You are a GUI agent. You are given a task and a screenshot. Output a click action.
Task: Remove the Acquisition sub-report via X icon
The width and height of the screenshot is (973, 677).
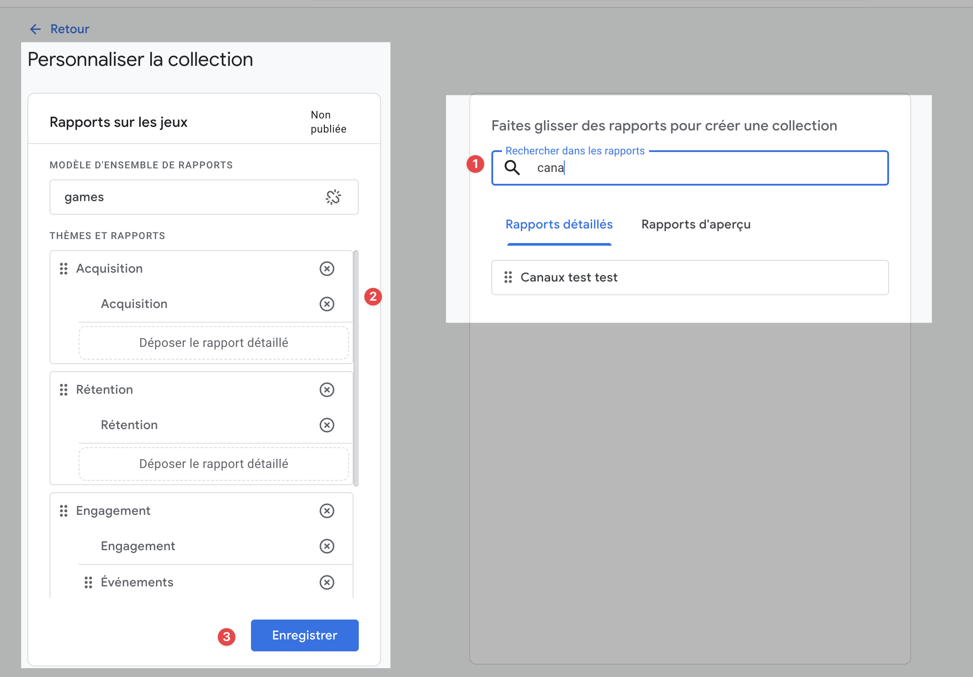(327, 304)
